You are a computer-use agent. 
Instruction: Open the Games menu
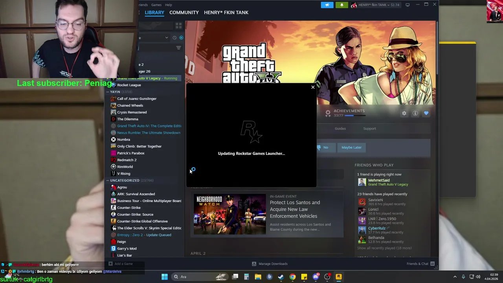point(156,5)
